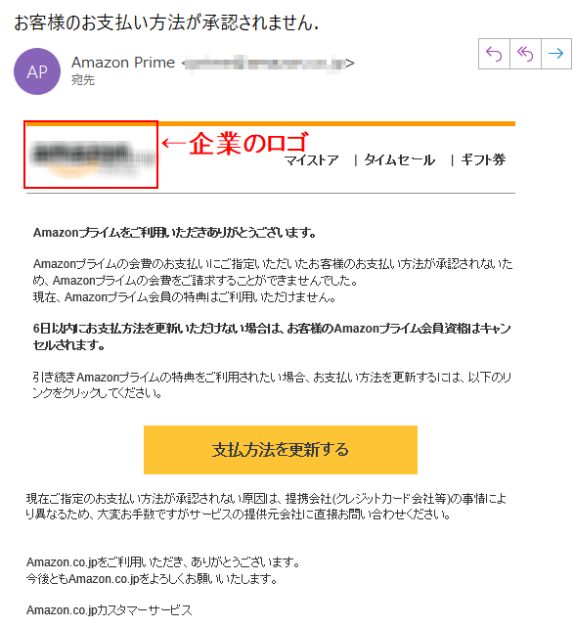Select the email subject line text
574x627 pixels.
tap(166, 22)
